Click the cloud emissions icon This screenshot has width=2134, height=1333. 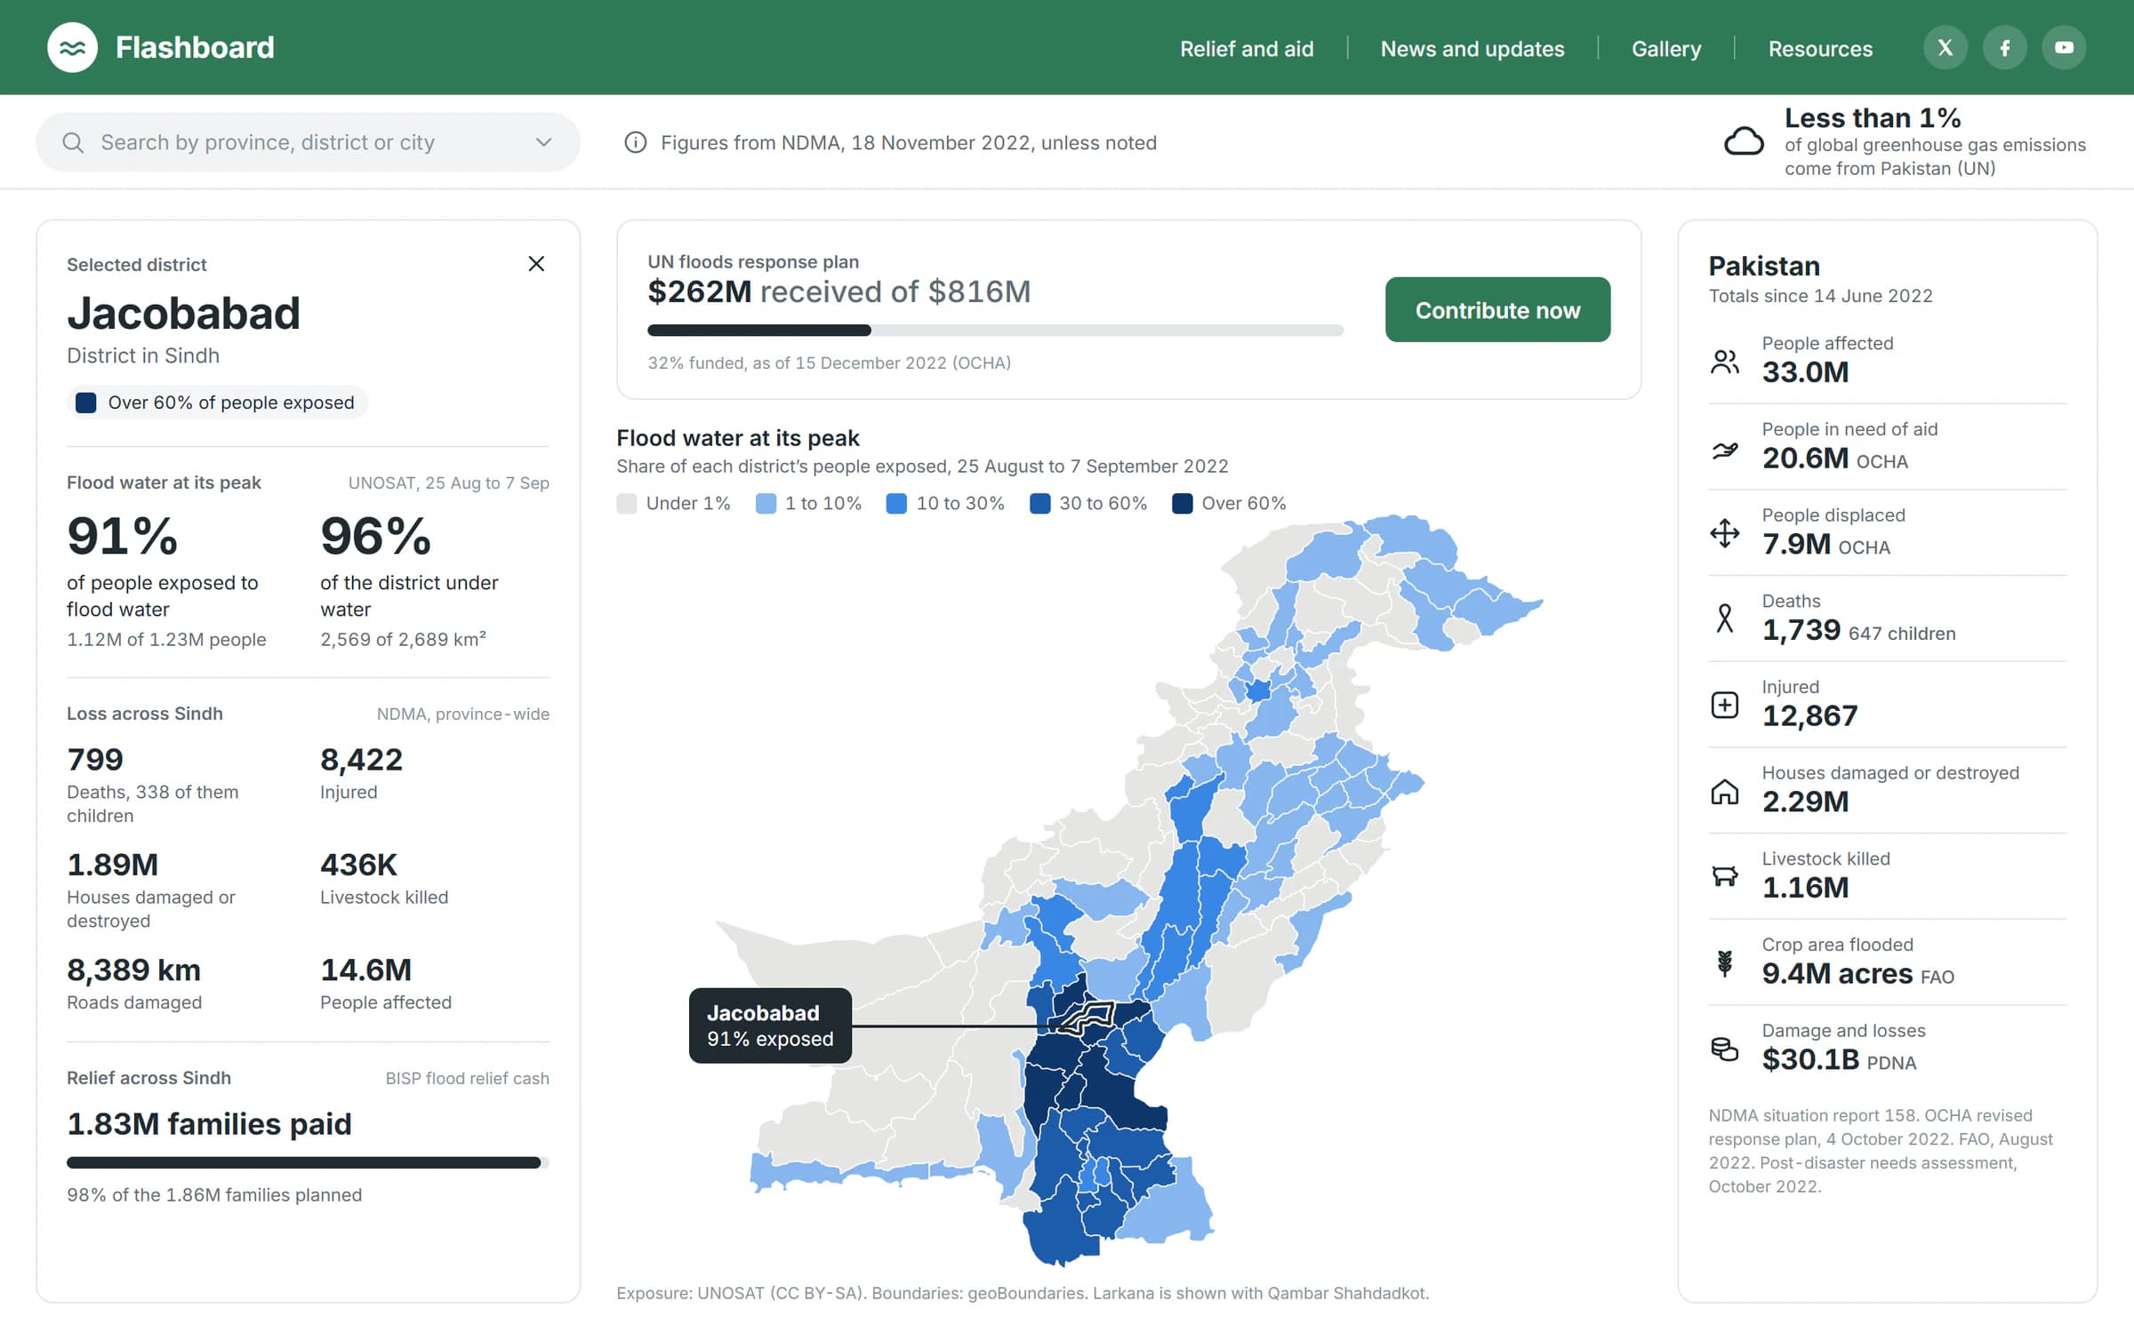(x=1744, y=141)
